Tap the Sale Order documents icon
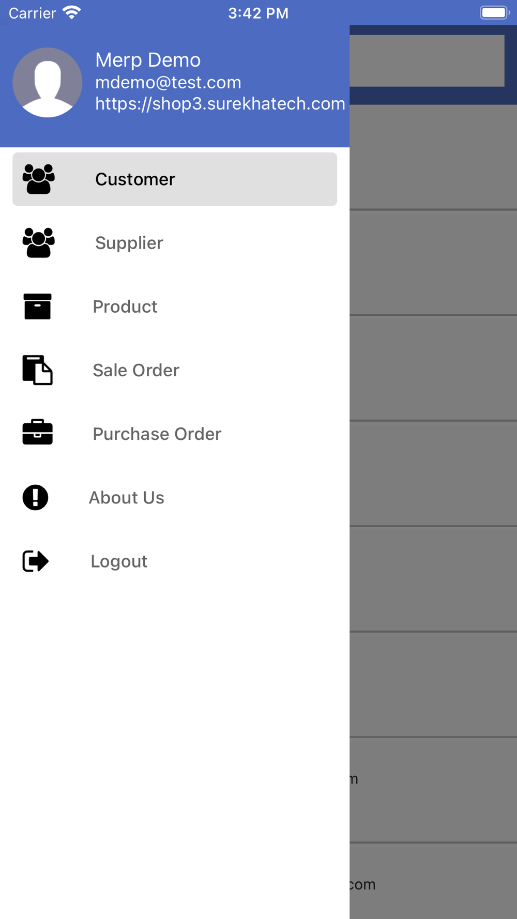This screenshot has width=517, height=919. click(x=37, y=370)
